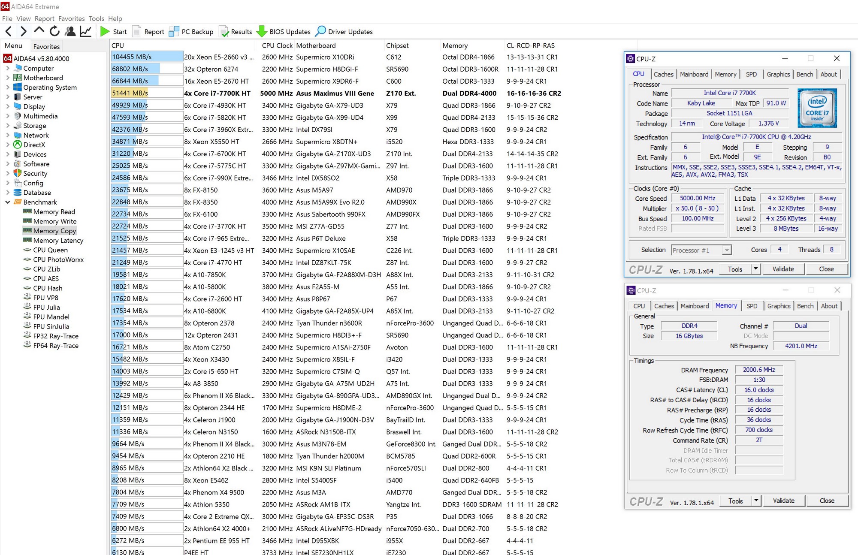858x555 pixels.
Task: Select the Network tree node
Action: click(36, 135)
